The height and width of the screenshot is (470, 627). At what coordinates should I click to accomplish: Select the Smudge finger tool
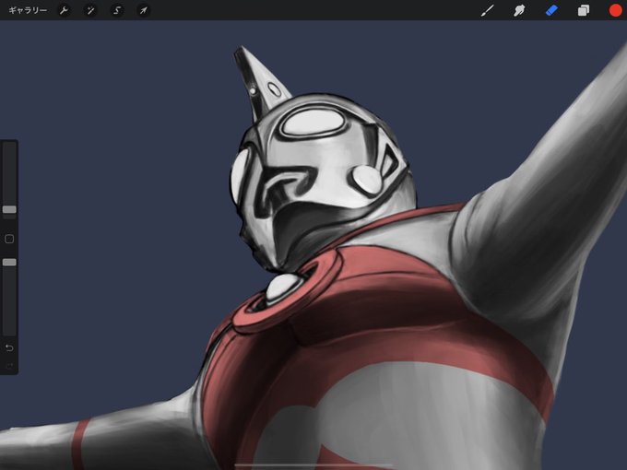coord(519,10)
